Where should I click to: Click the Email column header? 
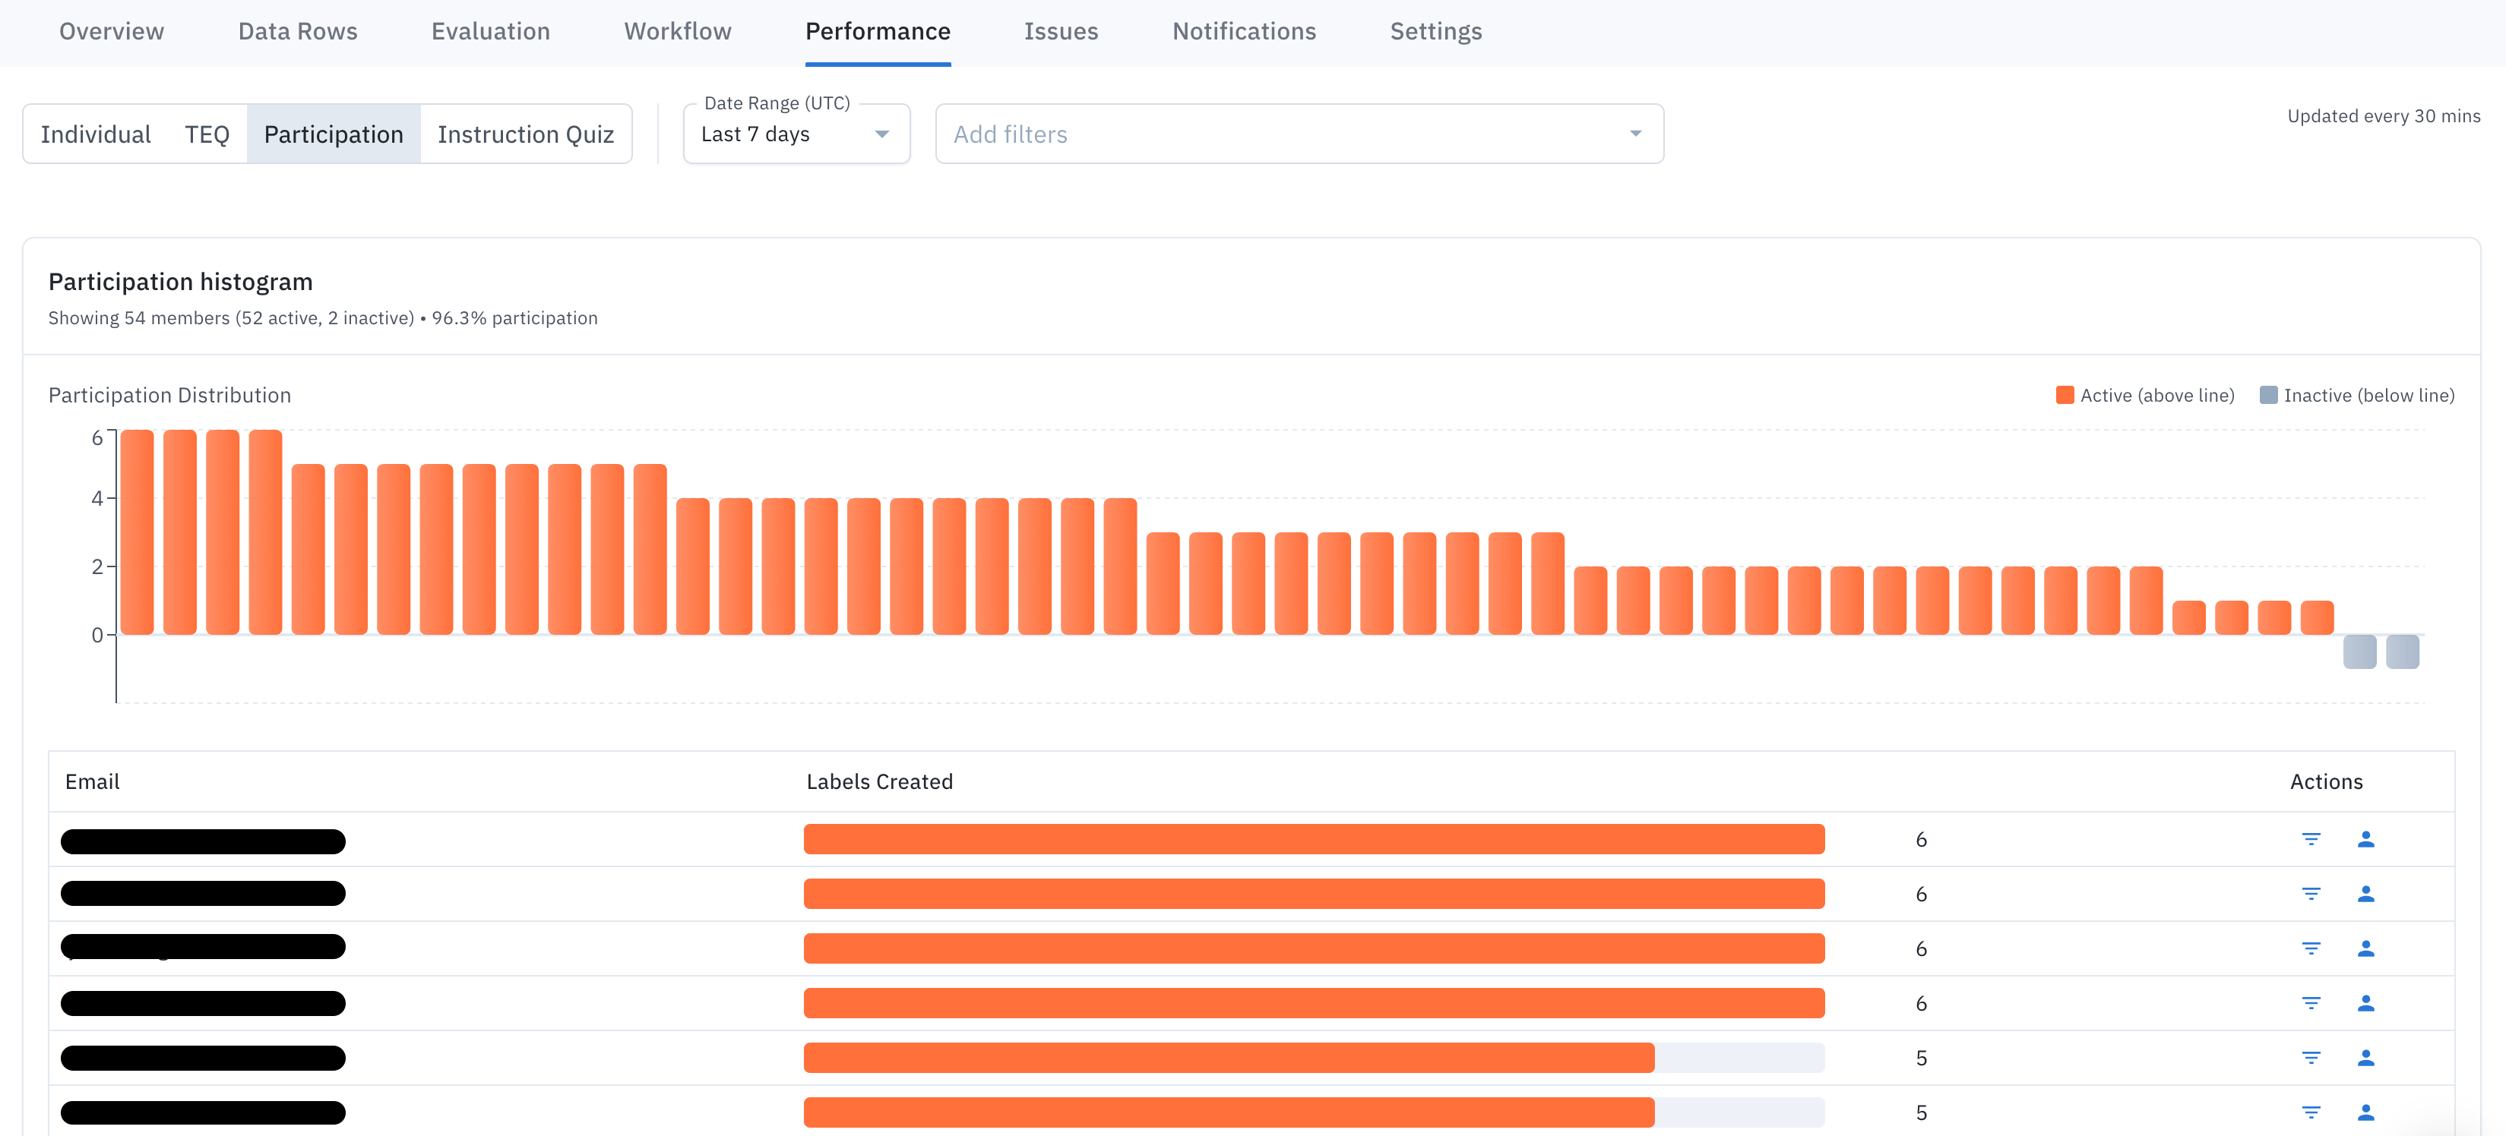click(93, 781)
